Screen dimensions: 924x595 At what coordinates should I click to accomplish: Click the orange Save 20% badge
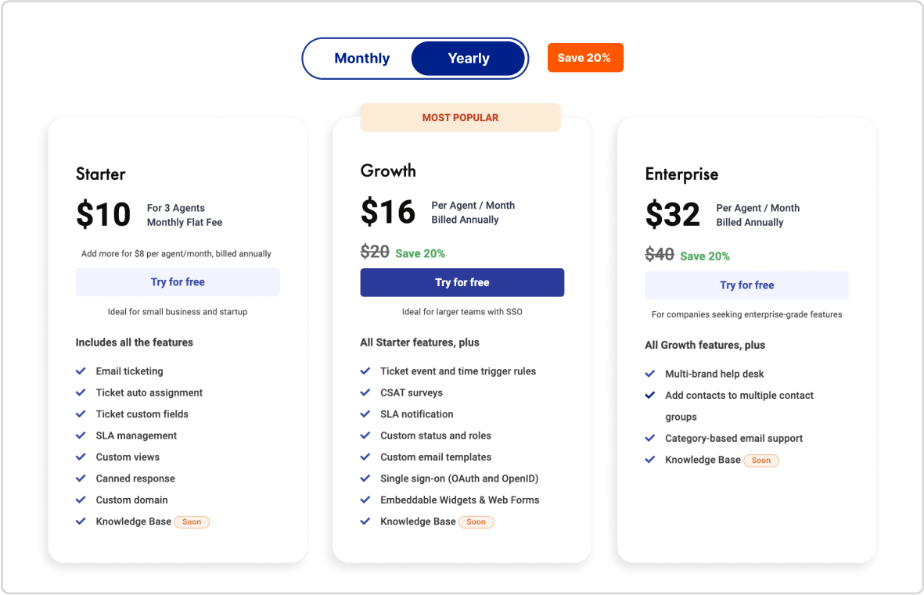(x=584, y=58)
